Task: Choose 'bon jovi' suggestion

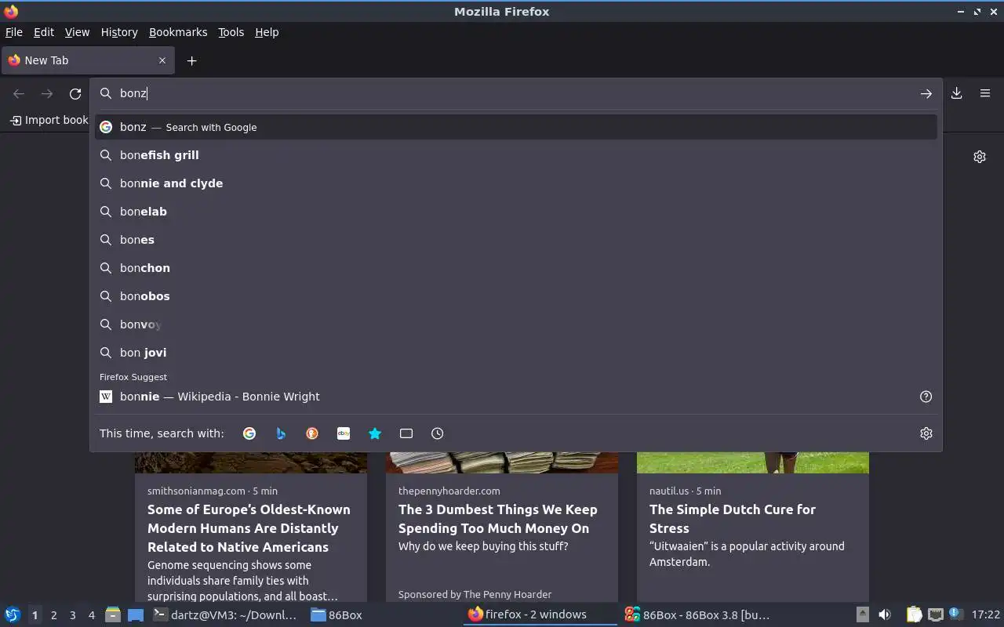Action: pyautogui.click(x=516, y=353)
